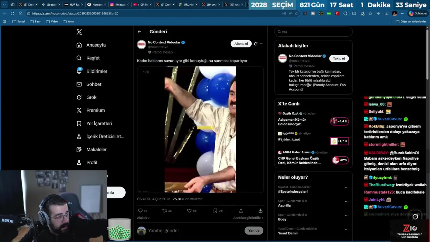Click the Grok icon on the post
The height and width of the screenshot is (242, 430).
pos(256,44)
